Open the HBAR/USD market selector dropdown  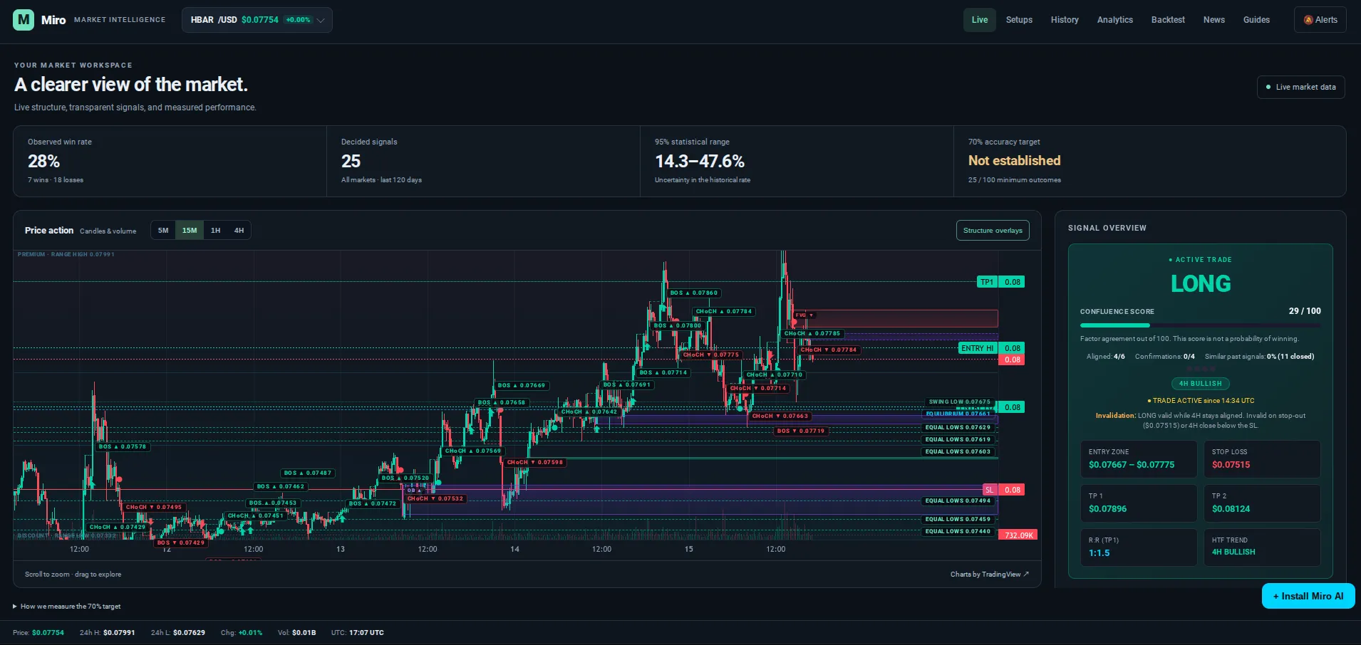(257, 20)
